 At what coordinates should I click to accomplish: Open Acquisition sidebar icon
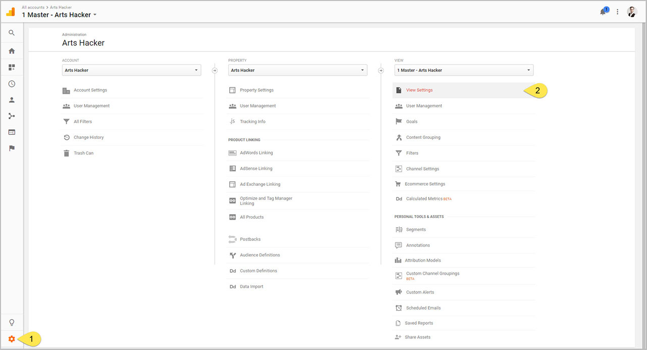coord(12,116)
